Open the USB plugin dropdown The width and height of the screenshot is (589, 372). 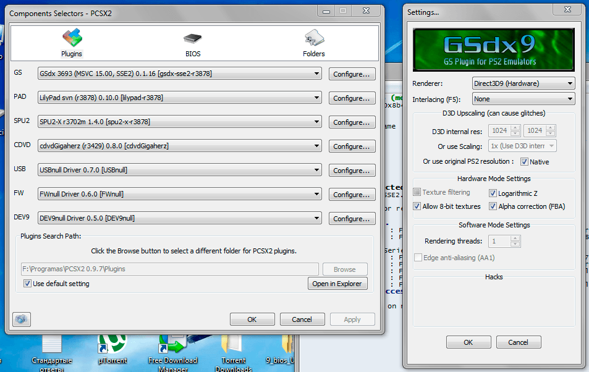[180, 170]
